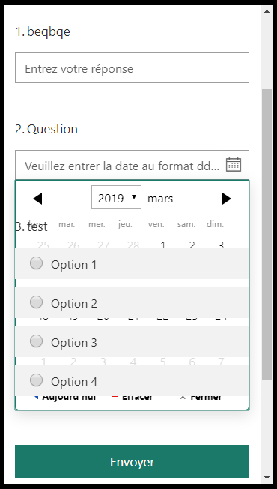Select day 2 in March calendar
This screenshot has width=277, height=489.
pyautogui.click(x=192, y=244)
